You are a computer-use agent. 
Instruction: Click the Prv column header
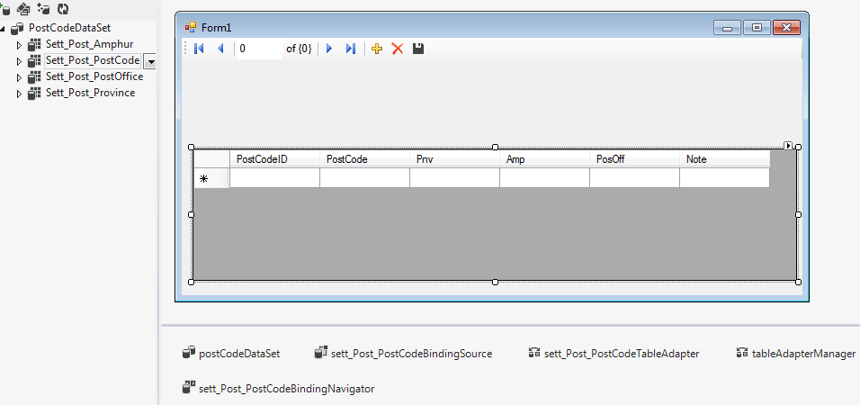point(454,159)
